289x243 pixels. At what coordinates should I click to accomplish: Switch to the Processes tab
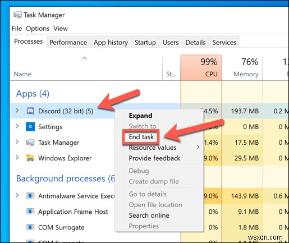click(29, 42)
